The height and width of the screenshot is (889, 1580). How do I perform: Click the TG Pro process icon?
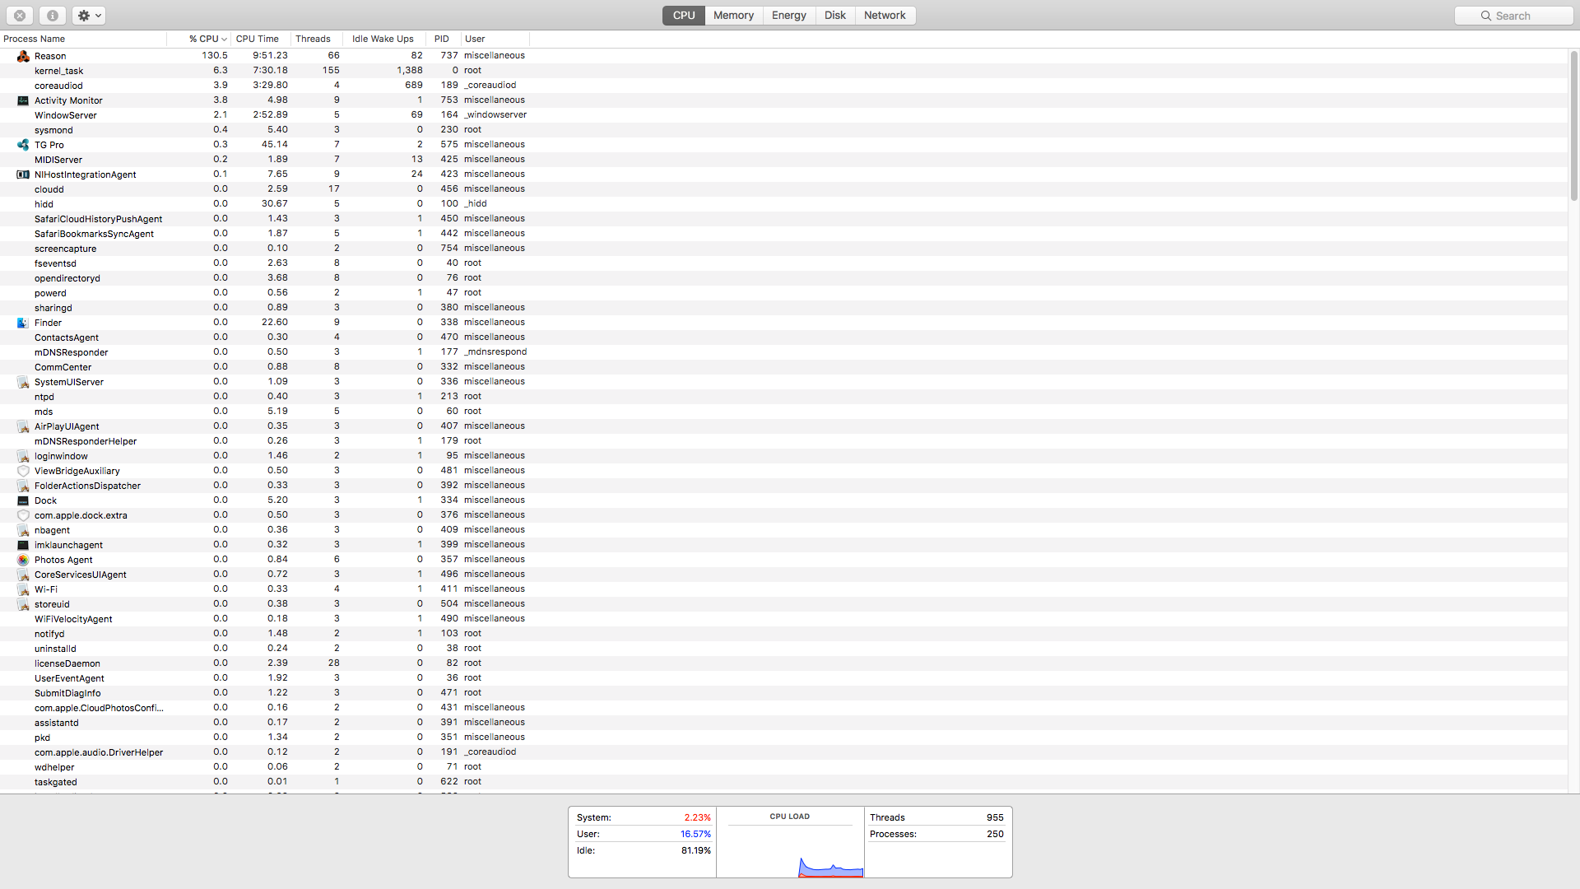(x=23, y=145)
